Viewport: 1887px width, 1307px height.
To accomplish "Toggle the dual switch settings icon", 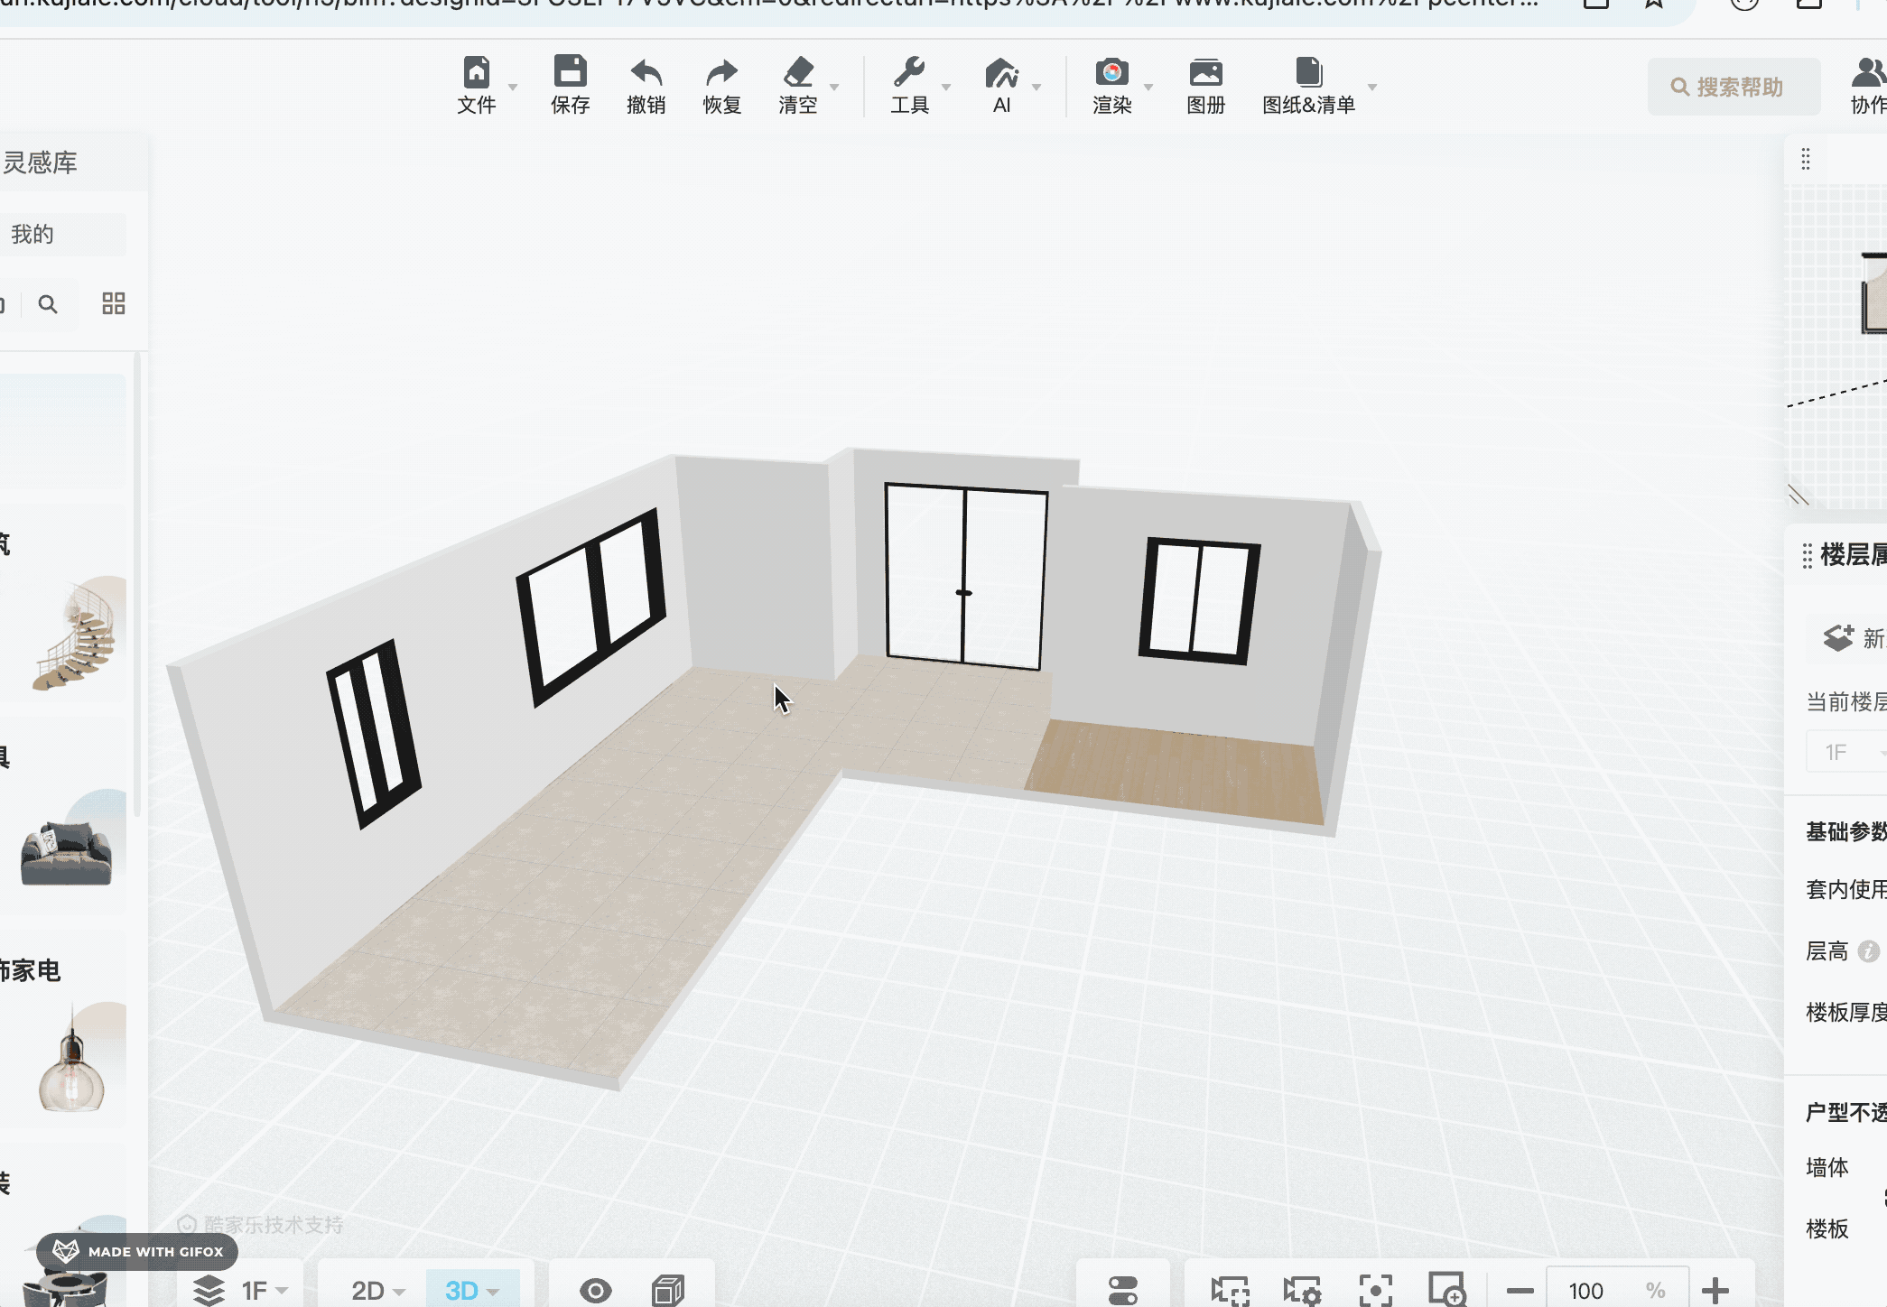I will pos(1122,1290).
